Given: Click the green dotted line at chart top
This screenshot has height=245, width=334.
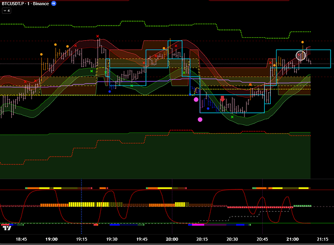Looking at the screenshot, I should (162, 22).
